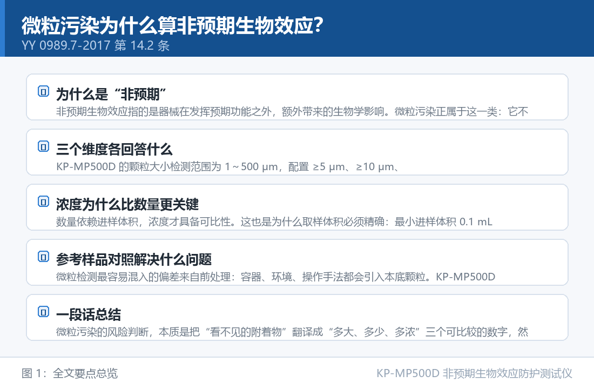Click the description starting 数量依赖进样体积
594x389 pixels.
point(274,222)
